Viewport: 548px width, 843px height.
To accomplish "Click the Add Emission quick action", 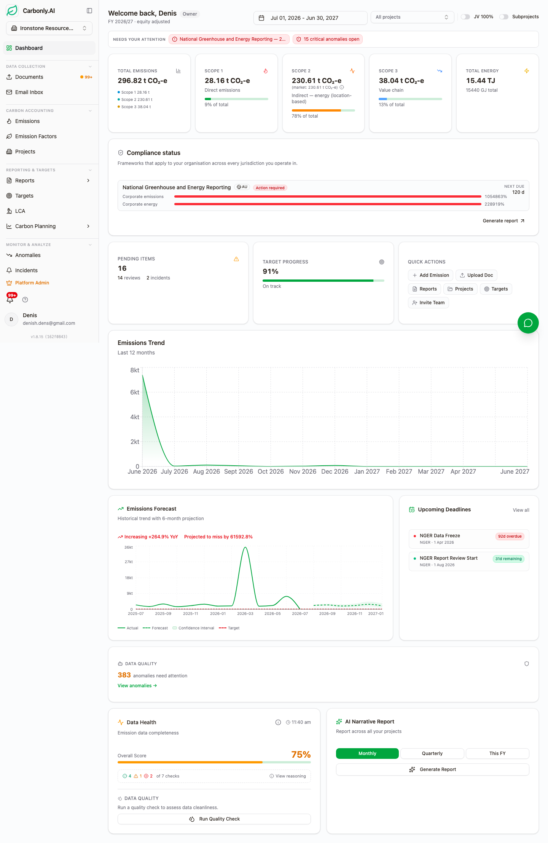I will coord(430,275).
